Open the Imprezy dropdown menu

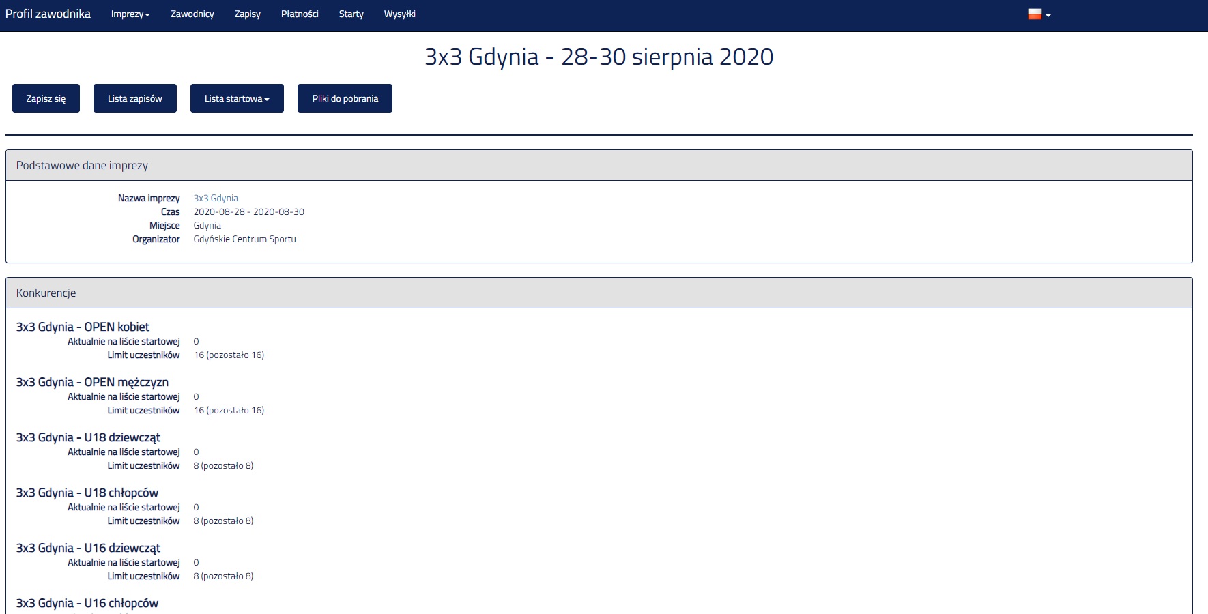pyautogui.click(x=130, y=14)
